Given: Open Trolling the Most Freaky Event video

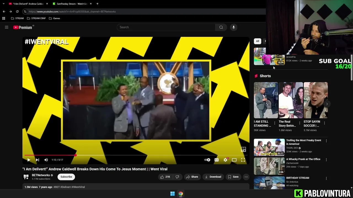Looking at the screenshot, I should (x=269, y=147).
